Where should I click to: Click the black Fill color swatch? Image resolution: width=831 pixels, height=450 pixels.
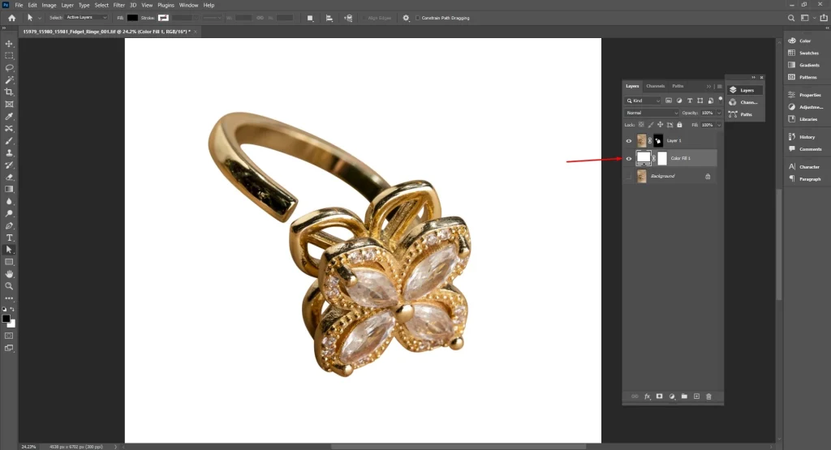click(132, 17)
